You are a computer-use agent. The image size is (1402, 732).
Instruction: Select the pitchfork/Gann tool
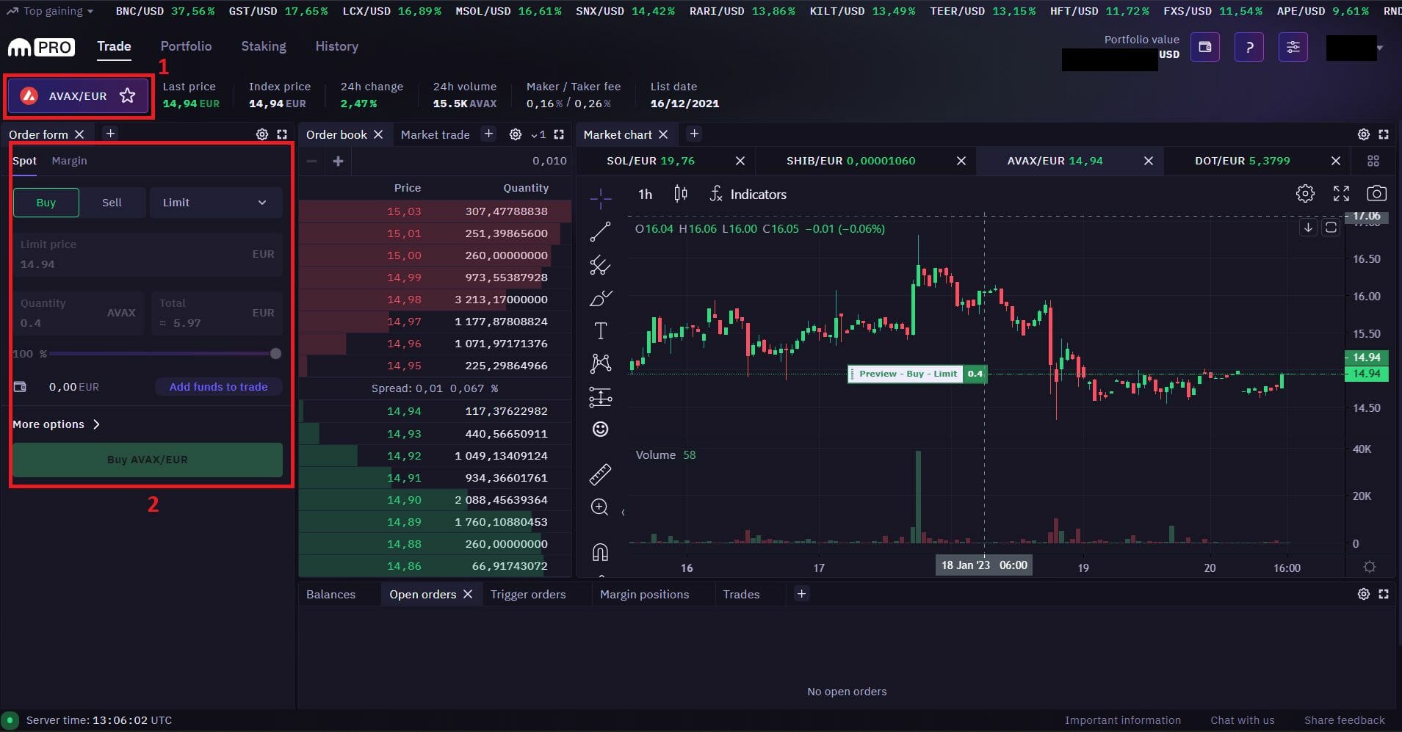point(600,265)
